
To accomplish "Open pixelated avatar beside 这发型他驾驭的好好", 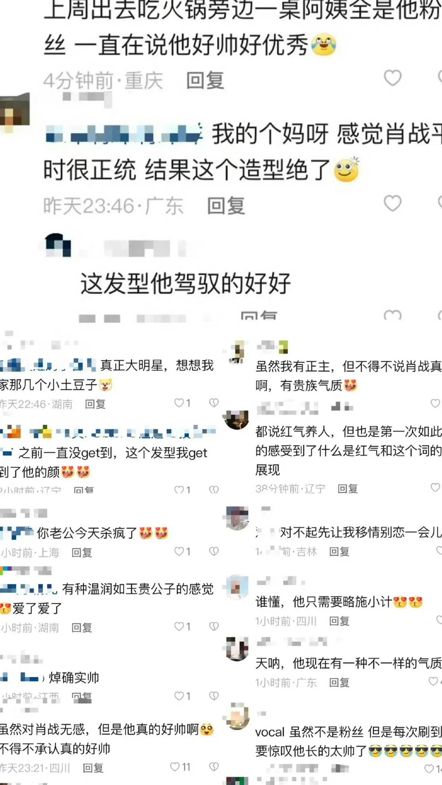I will click(58, 245).
